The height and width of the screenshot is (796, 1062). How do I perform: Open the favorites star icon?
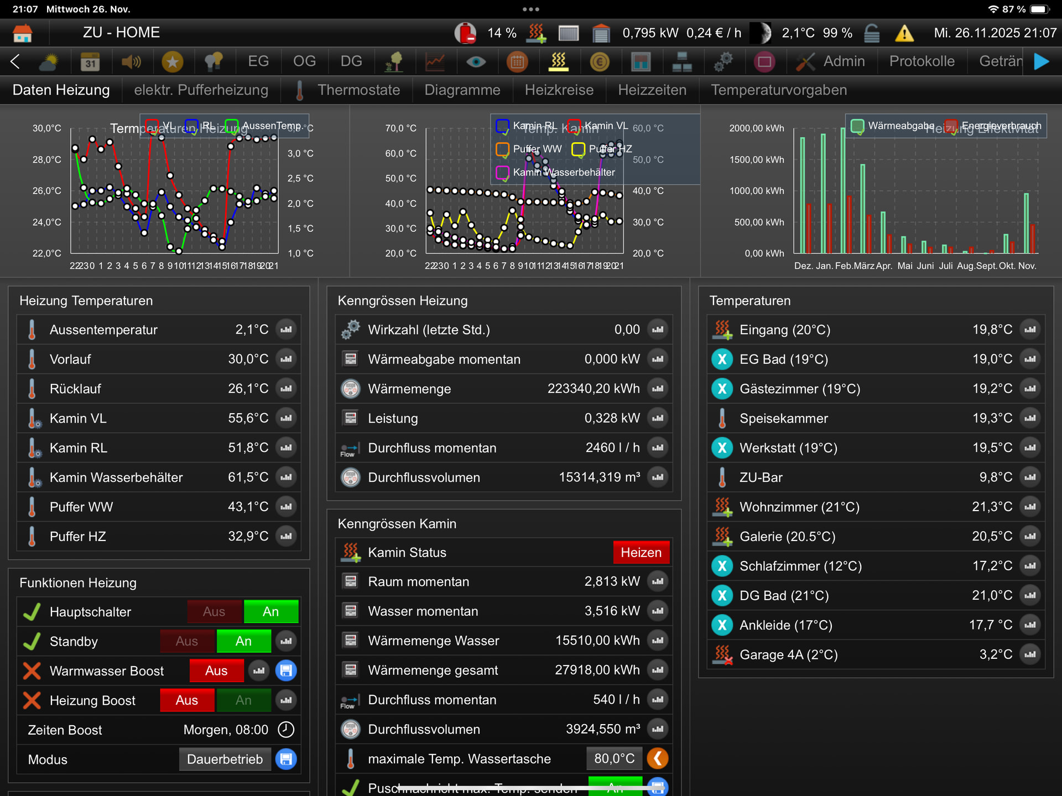[172, 62]
